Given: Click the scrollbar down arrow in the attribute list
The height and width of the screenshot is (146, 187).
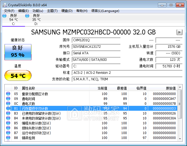Looking at the screenshot, I should tap(180, 139).
